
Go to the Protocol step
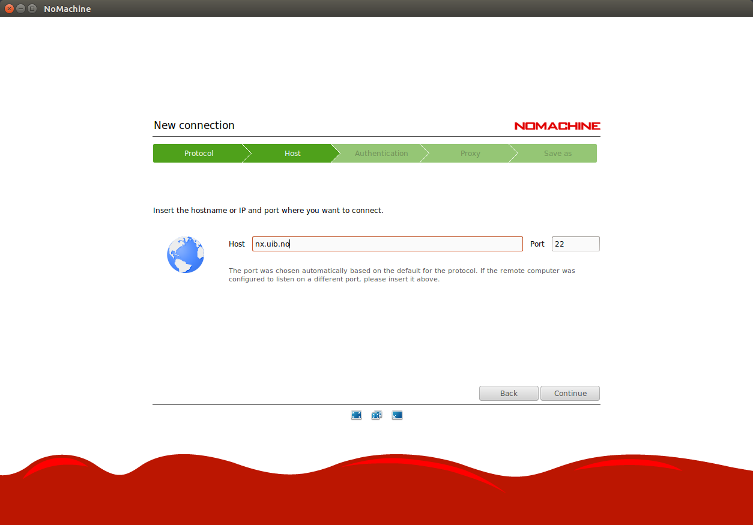pyautogui.click(x=199, y=154)
